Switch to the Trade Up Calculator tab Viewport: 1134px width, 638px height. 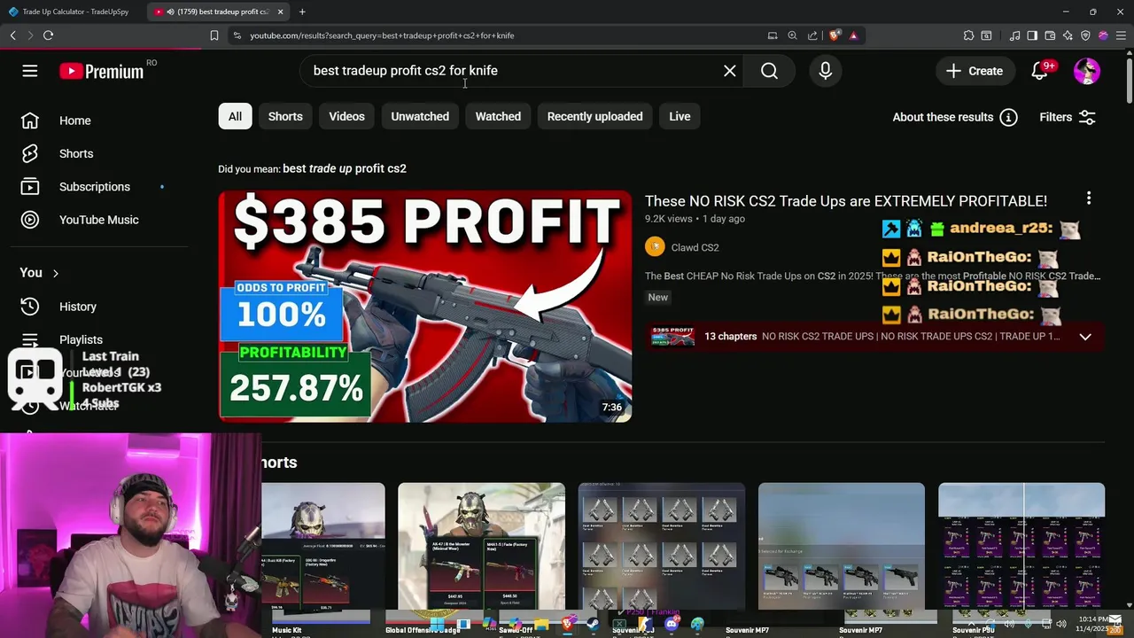(x=74, y=12)
